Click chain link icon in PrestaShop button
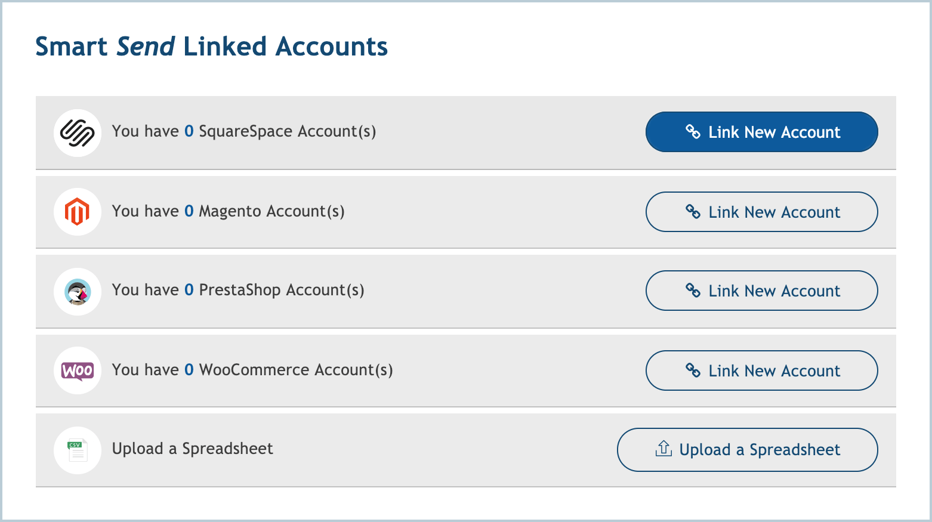 (693, 291)
